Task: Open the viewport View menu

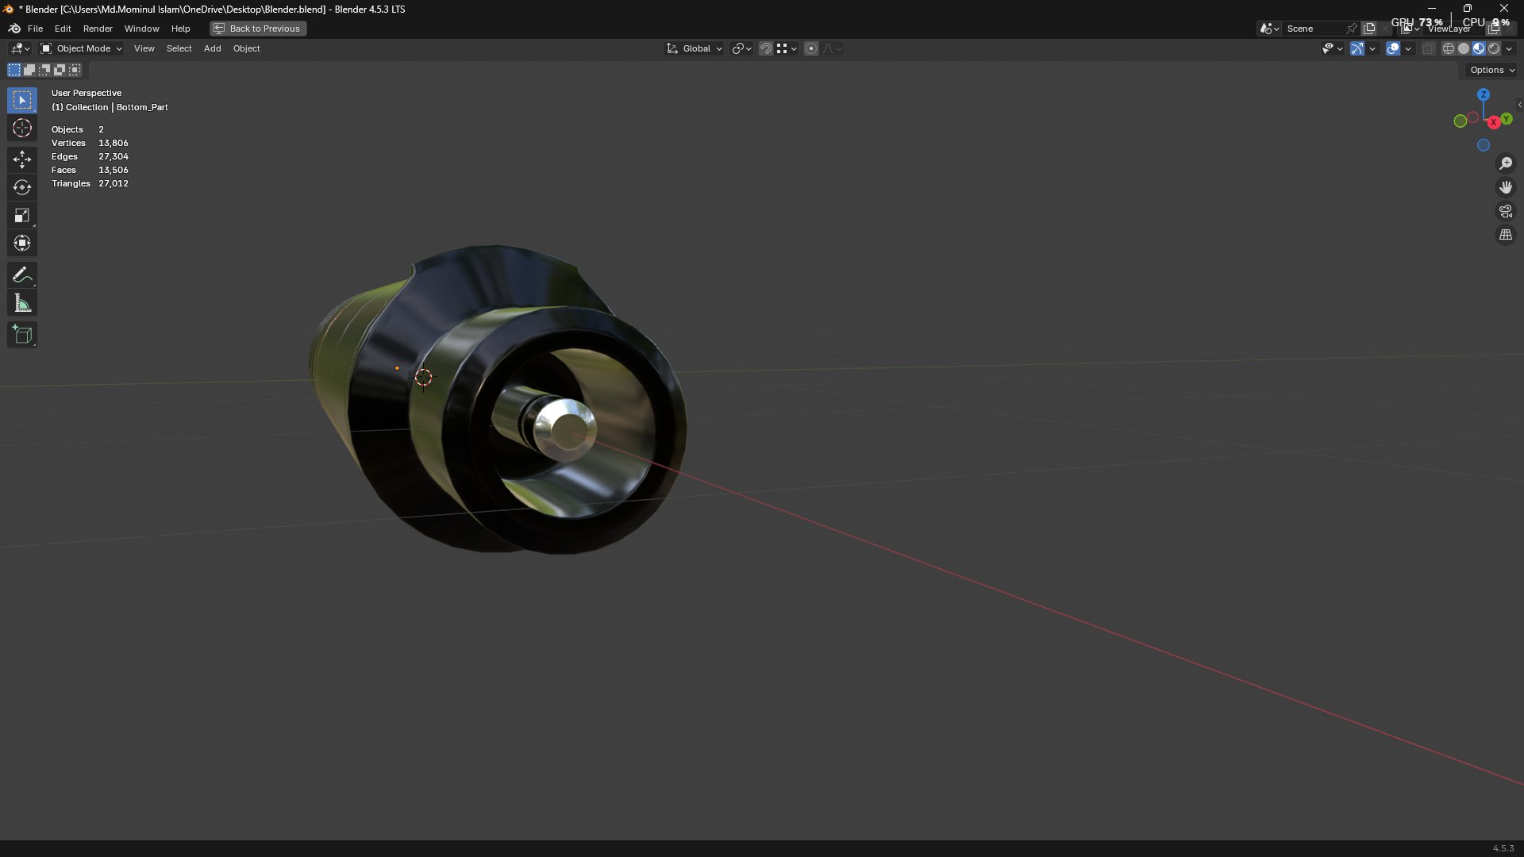Action: click(144, 48)
